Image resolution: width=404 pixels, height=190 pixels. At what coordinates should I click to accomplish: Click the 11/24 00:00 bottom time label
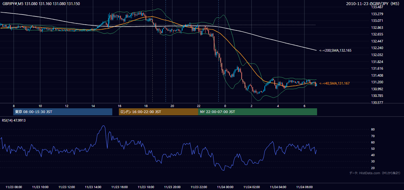coord(225,187)
